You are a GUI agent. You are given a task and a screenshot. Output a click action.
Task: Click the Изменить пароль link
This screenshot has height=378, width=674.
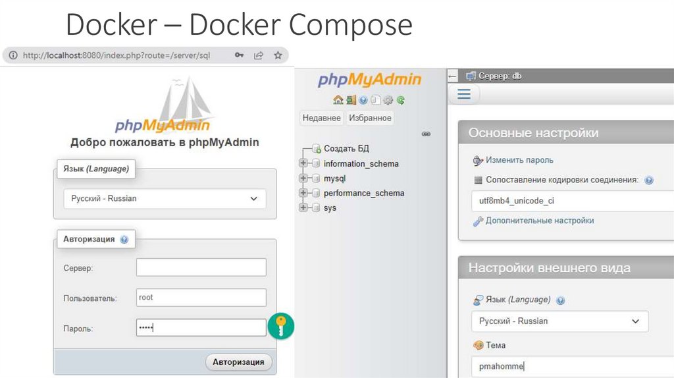coord(519,160)
